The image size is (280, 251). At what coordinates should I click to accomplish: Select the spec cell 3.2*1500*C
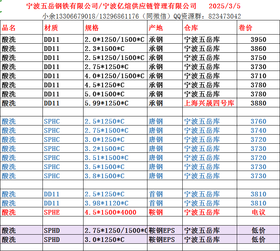[115, 148]
